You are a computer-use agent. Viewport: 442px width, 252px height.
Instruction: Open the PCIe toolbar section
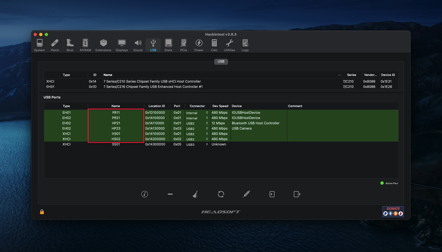(184, 45)
